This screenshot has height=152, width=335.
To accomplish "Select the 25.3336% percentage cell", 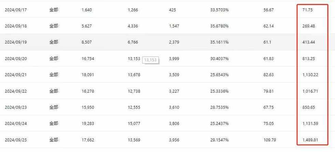I will tap(220, 91).
